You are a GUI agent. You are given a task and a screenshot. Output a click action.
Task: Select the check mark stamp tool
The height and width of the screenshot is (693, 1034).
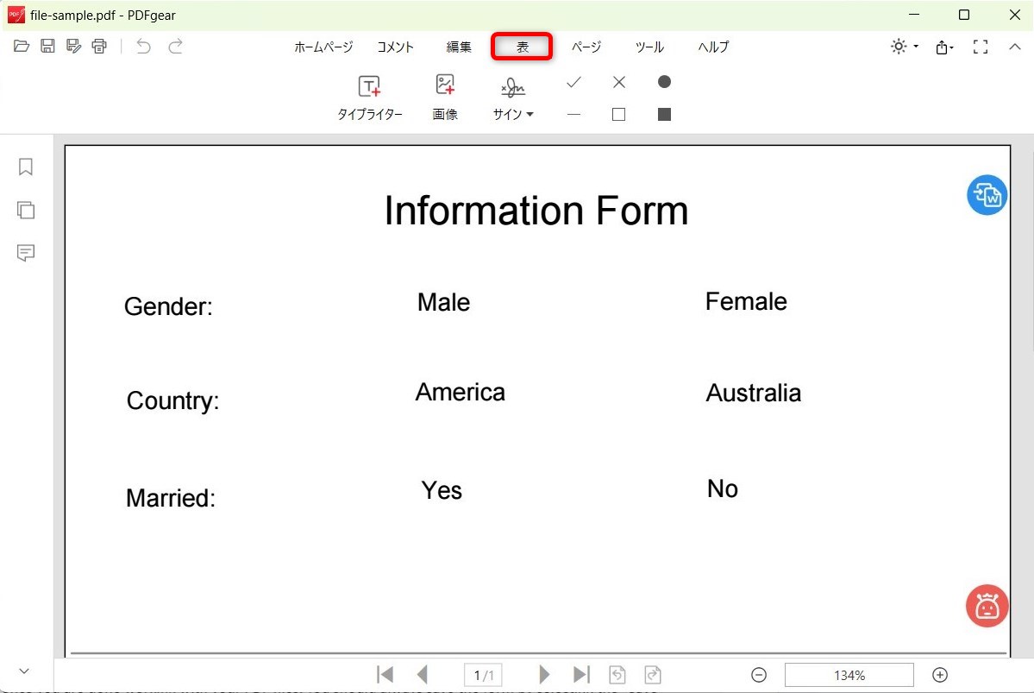(x=573, y=82)
